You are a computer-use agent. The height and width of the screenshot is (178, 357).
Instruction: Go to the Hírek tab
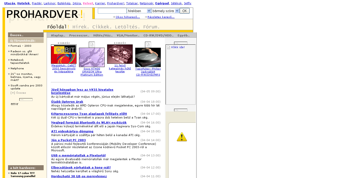click(81, 27)
